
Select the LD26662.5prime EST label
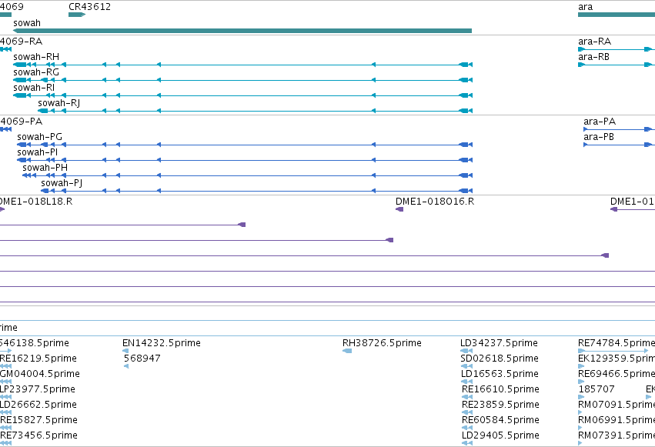(38, 405)
